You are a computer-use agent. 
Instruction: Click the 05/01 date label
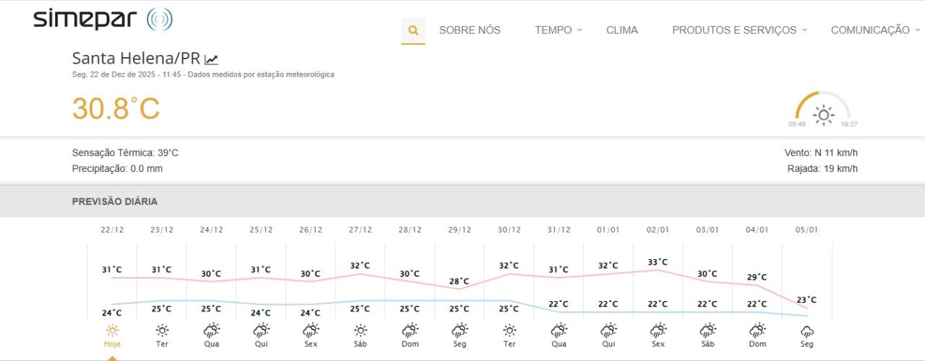[x=807, y=230]
